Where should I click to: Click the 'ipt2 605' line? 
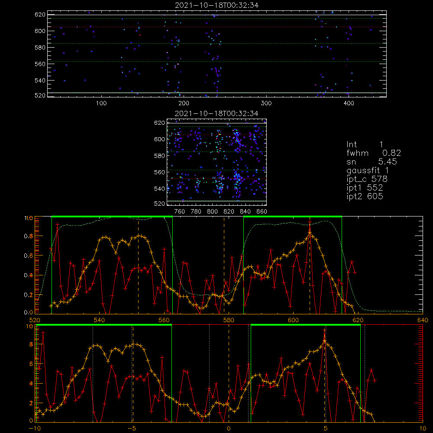click(x=365, y=196)
